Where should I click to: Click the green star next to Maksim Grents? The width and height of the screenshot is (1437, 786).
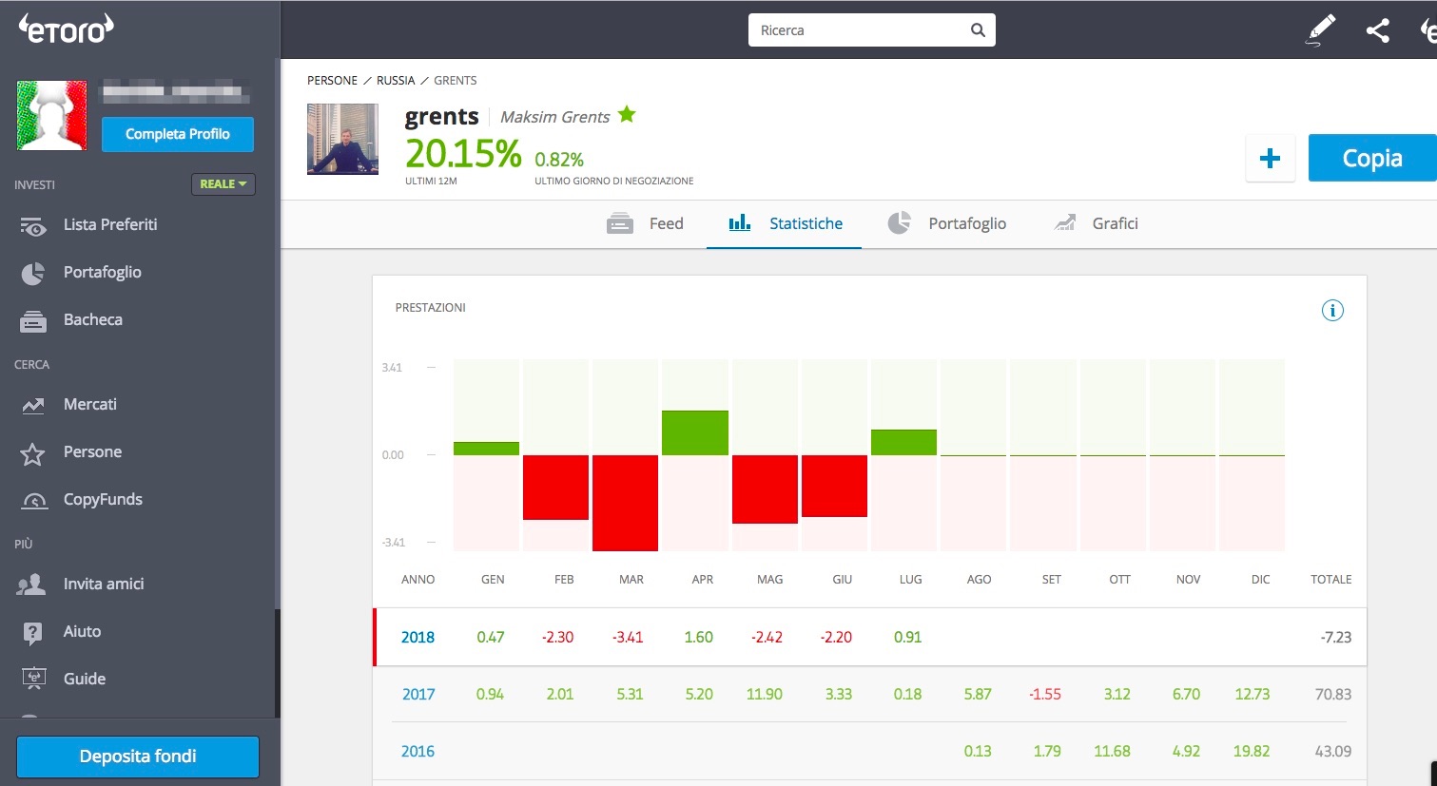[627, 115]
